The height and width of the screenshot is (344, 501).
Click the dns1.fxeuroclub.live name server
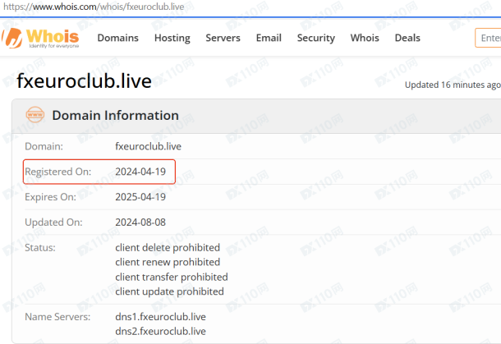[160, 316]
